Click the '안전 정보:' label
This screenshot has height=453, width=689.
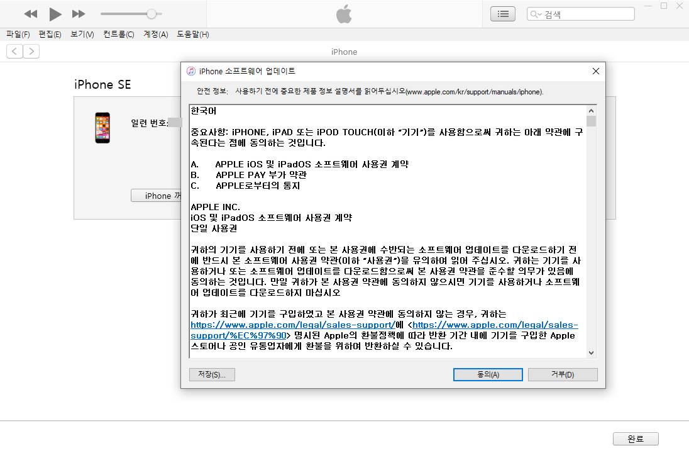point(212,91)
